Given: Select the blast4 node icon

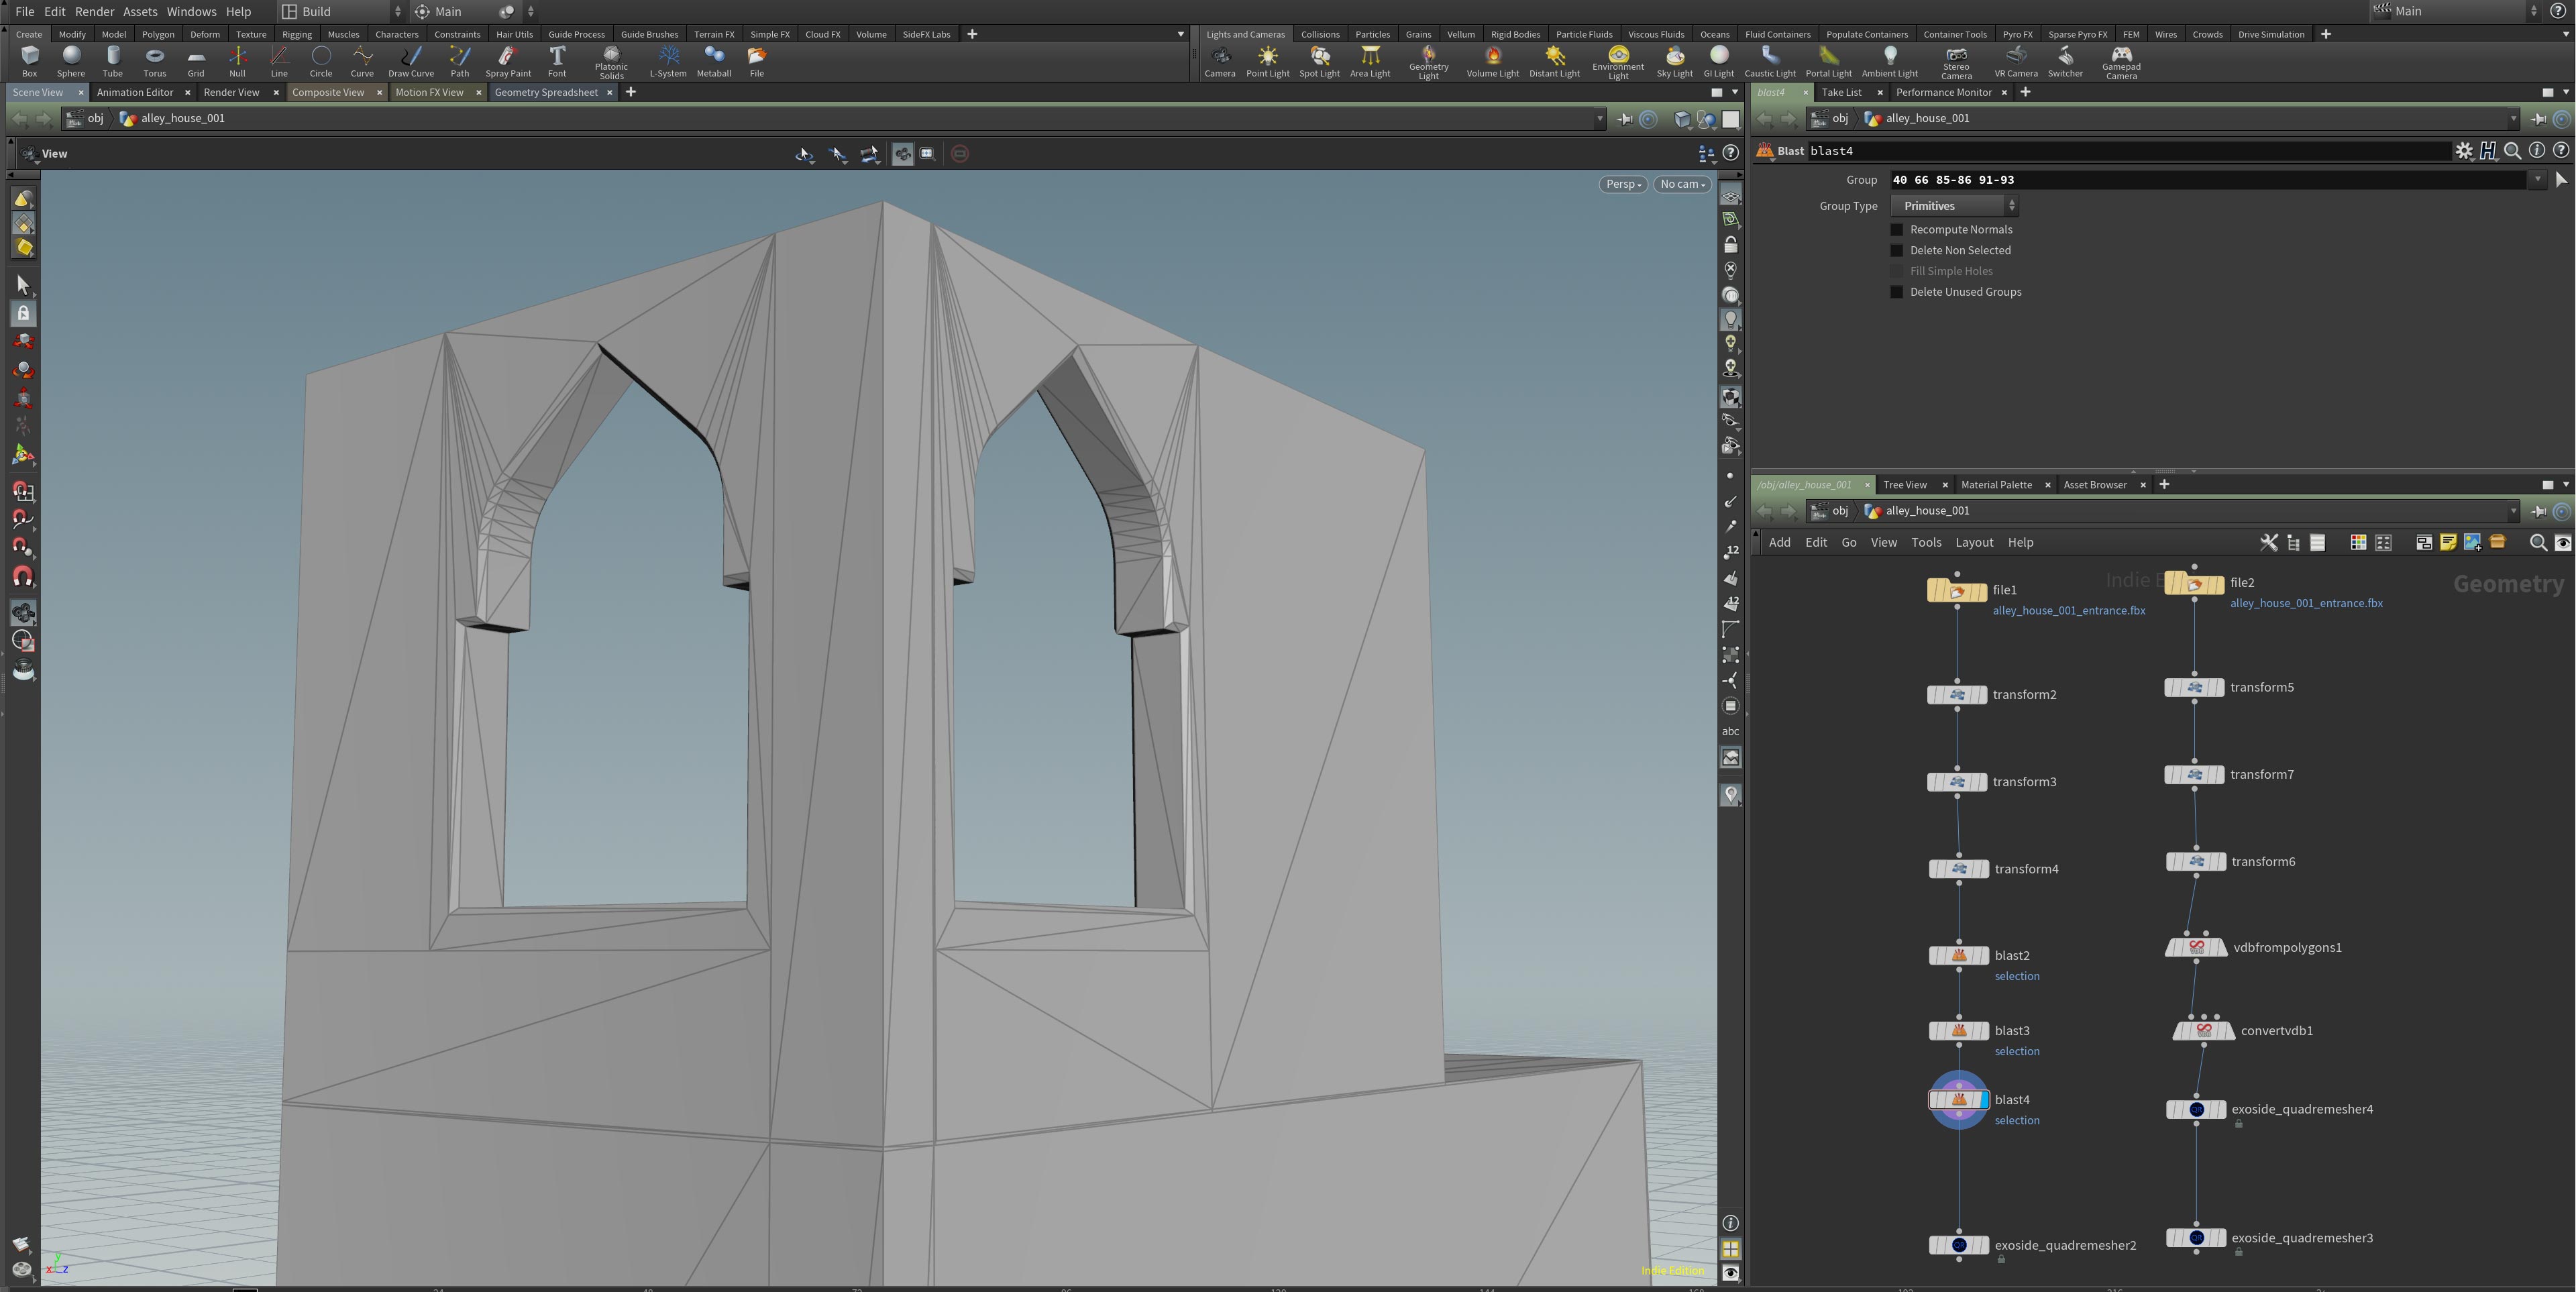Looking at the screenshot, I should tap(1958, 1100).
